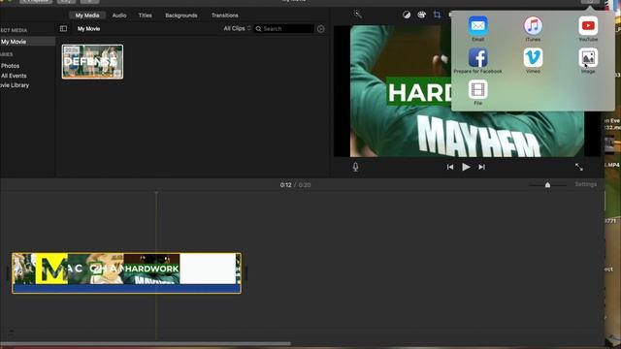Skip back to the previous clip
Viewport: 621px width, 349px height.
coord(450,167)
